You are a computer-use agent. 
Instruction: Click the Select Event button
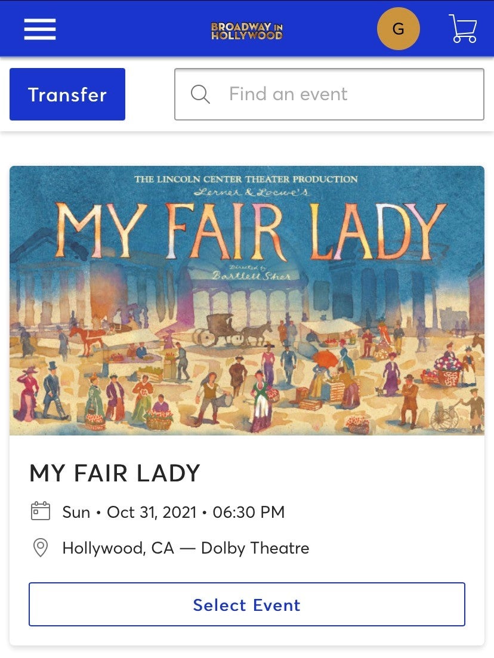[x=247, y=604]
